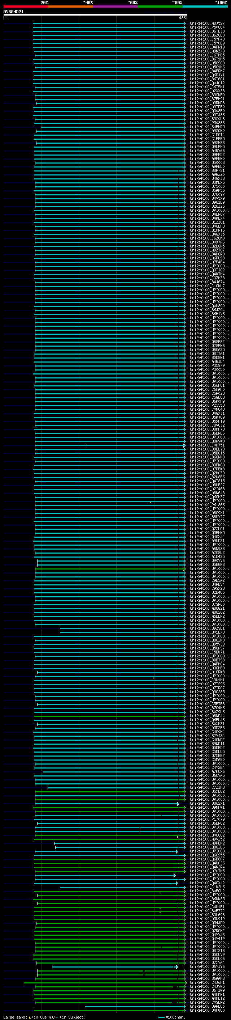This screenshot has width=231, height=1020.
Task: Click hit label UniRef100_C4J6H1
Action: [x=207, y=982]
